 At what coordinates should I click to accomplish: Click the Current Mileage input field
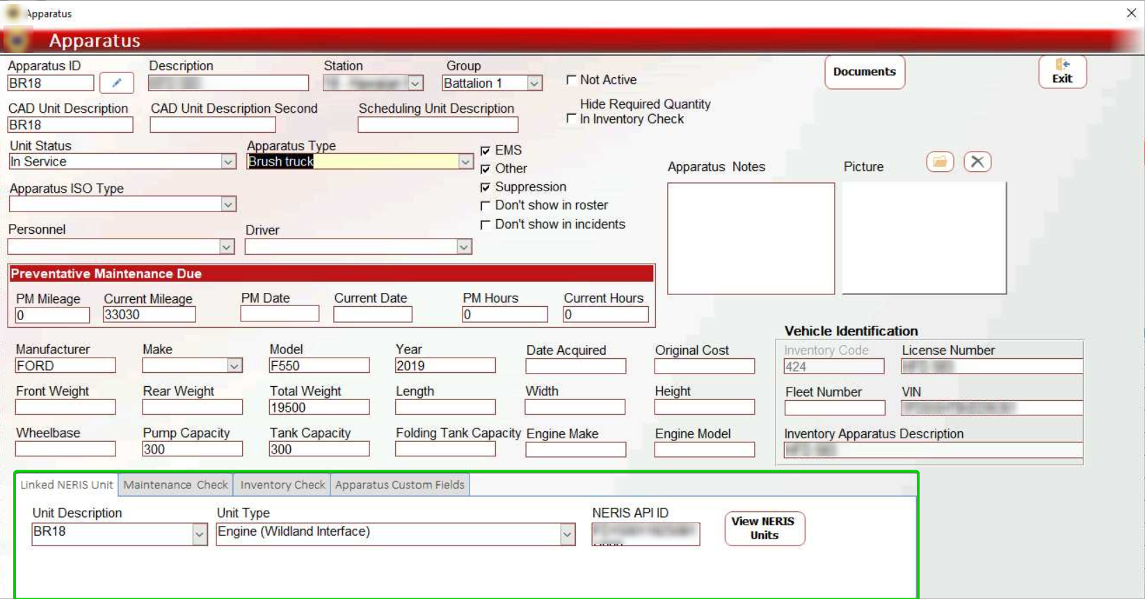(149, 315)
